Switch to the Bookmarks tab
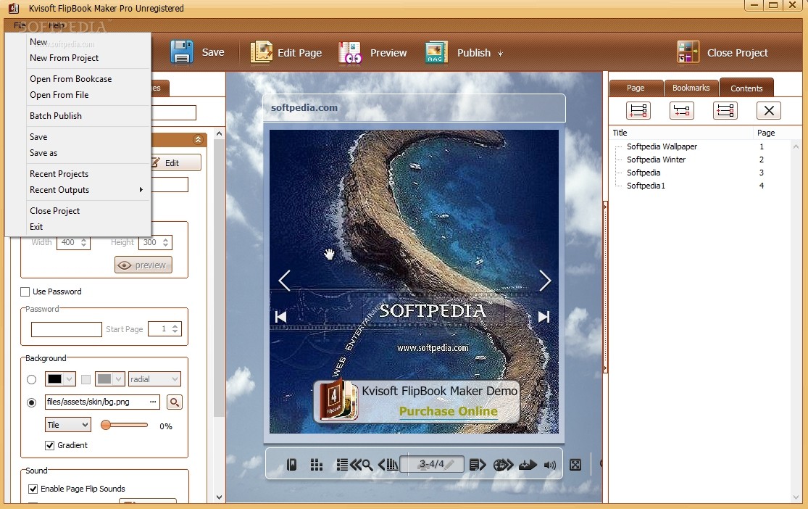Screen dimensions: 808x509 (691, 88)
